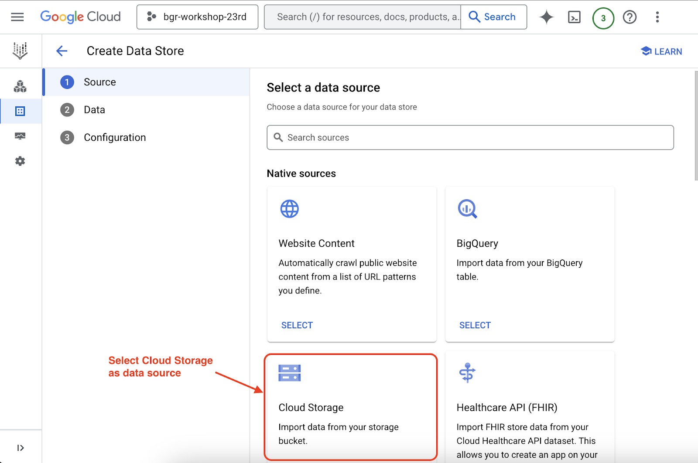Open the Help question mark icon
The height and width of the screenshot is (463, 698).
630,17
